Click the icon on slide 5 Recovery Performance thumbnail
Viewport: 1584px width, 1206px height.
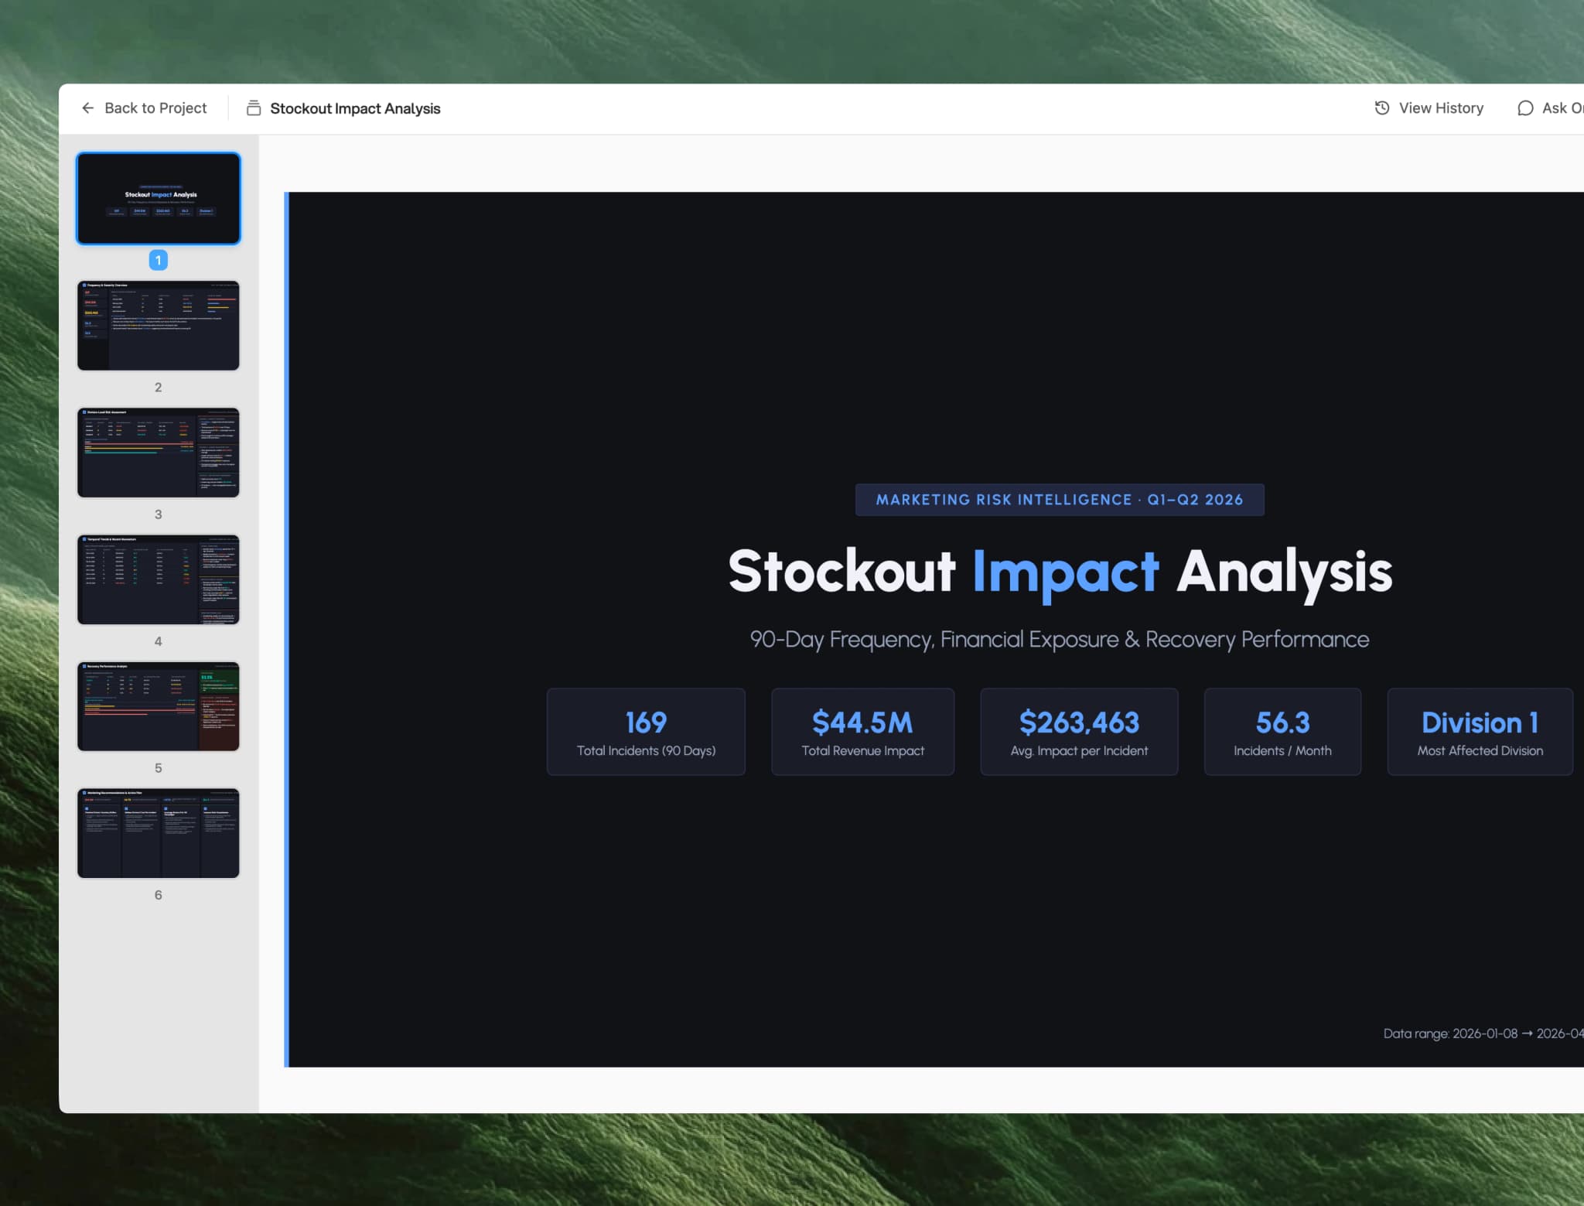tap(85, 666)
